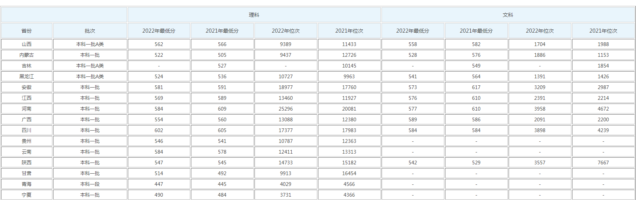The width and height of the screenshot is (636, 200).
Task: Click 本科一批A类 batch cell for 吉林
Action: click(x=90, y=66)
